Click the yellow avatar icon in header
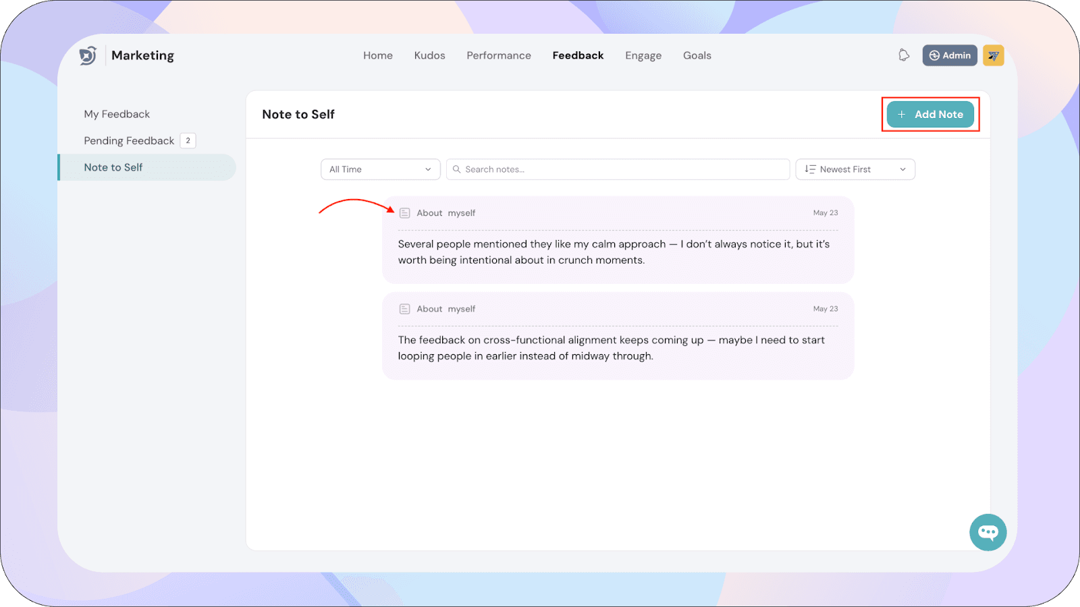The width and height of the screenshot is (1080, 607). pos(993,55)
